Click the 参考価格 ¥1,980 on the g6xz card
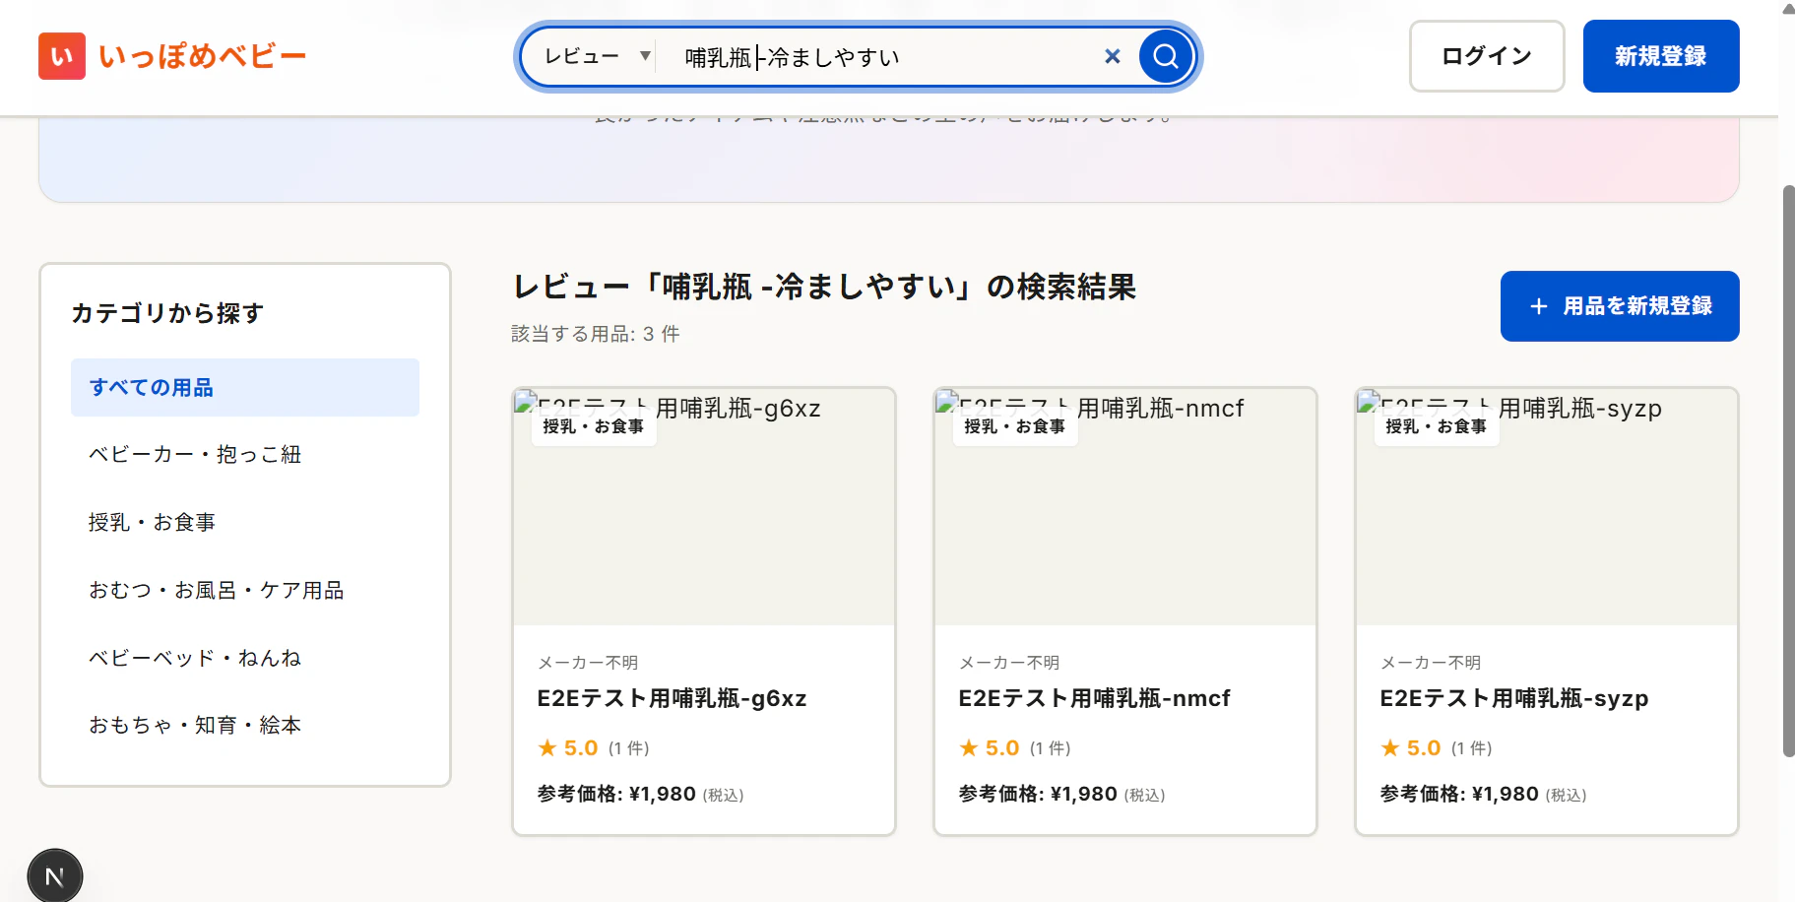The image size is (1795, 902). 640,794
